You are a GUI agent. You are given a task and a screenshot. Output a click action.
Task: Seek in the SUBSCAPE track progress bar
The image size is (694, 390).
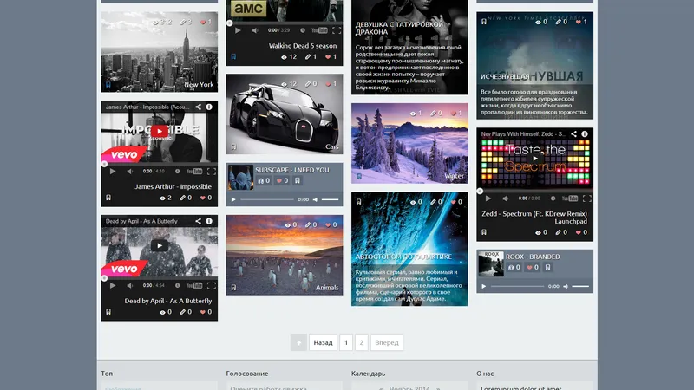[267, 199]
